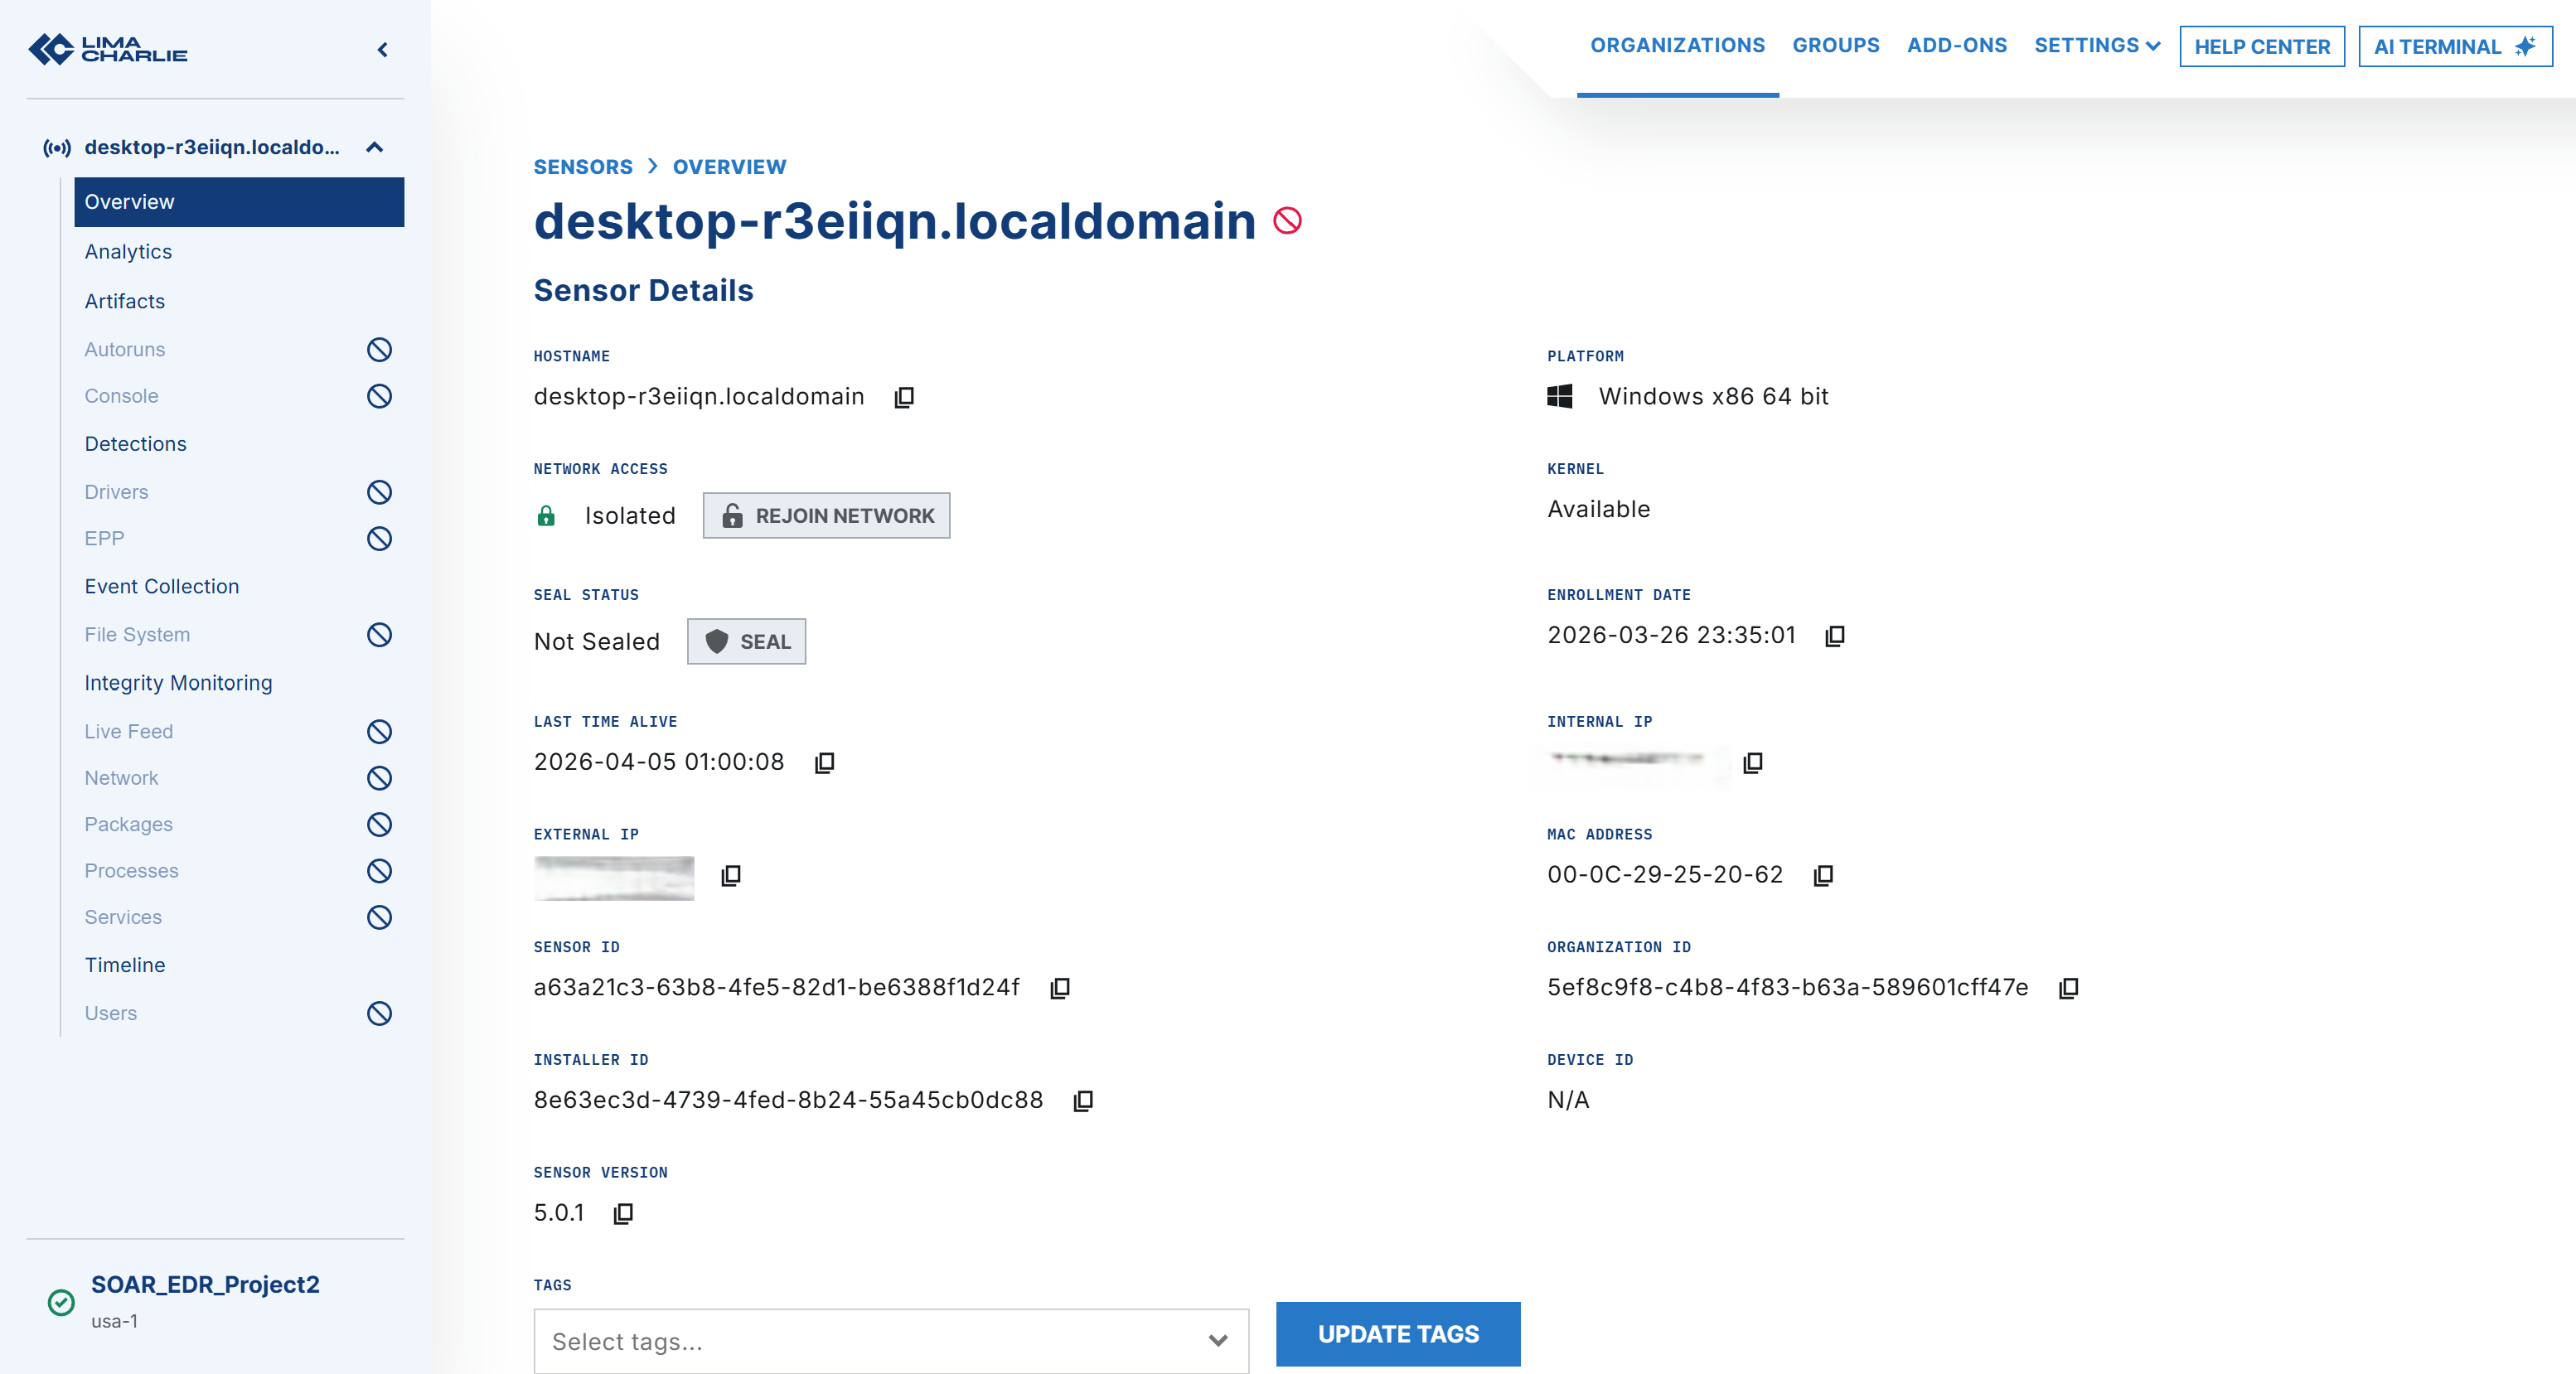Copy the Installer ID value
Viewport: 2576px width, 1374px height.
pyautogui.click(x=1083, y=1101)
